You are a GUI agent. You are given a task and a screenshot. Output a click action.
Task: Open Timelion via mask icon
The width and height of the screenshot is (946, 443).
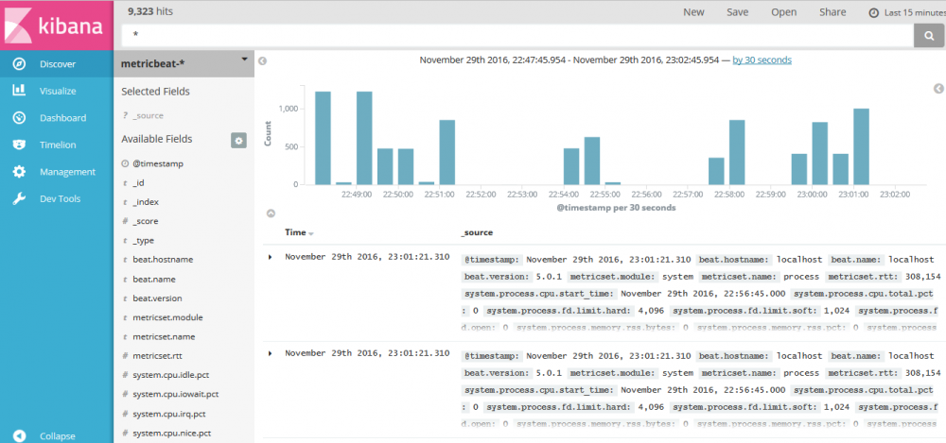pyautogui.click(x=19, y=145)
